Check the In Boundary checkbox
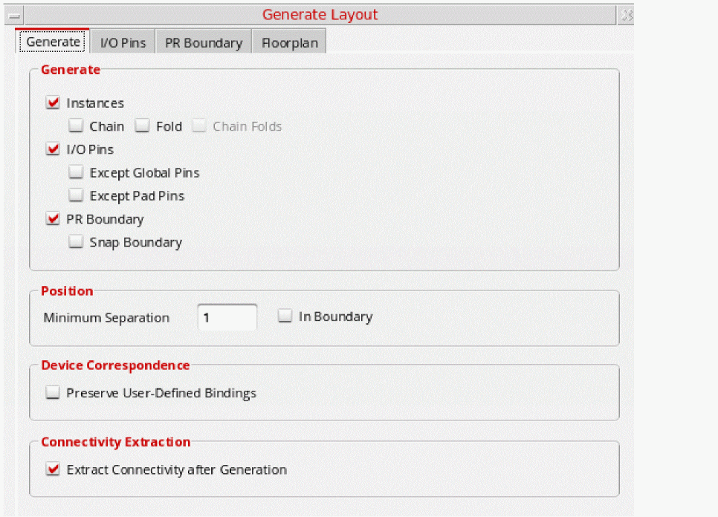The width and height of the screenshot is (718, 517). (x=285, y=316)
